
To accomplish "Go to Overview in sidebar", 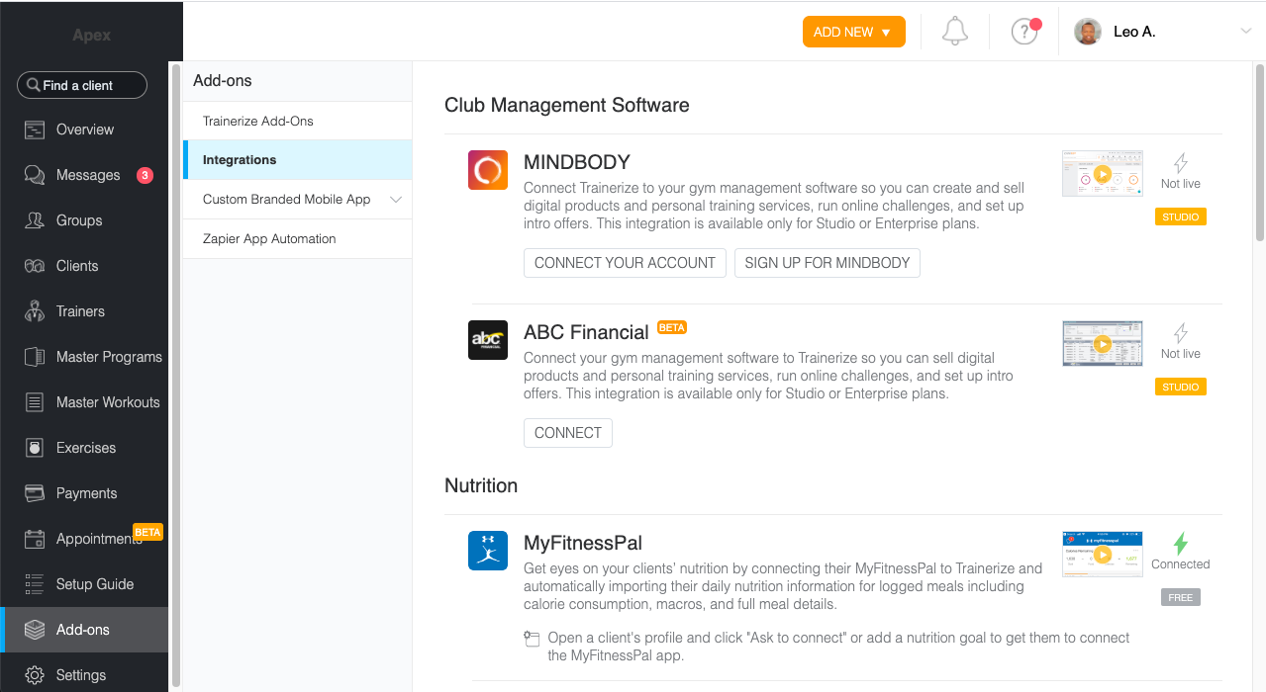I will click(85, 130).
